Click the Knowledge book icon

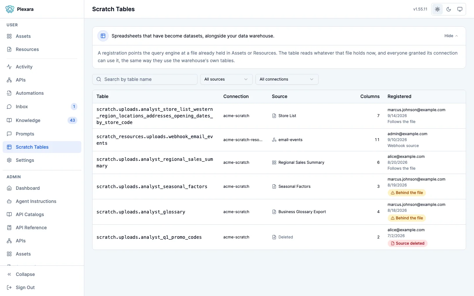[9, 120]
